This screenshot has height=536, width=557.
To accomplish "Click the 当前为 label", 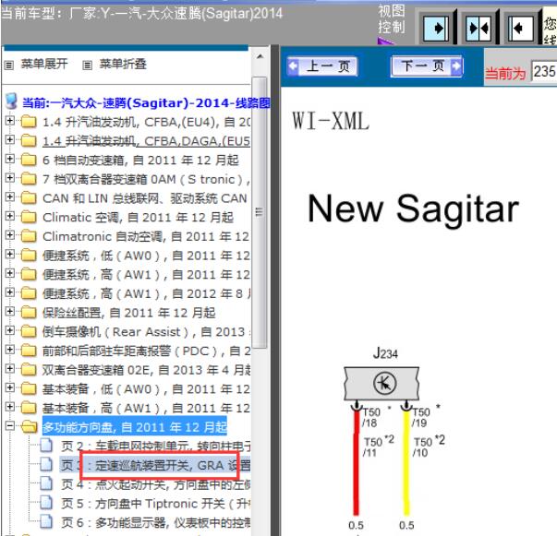I will 505,74.
